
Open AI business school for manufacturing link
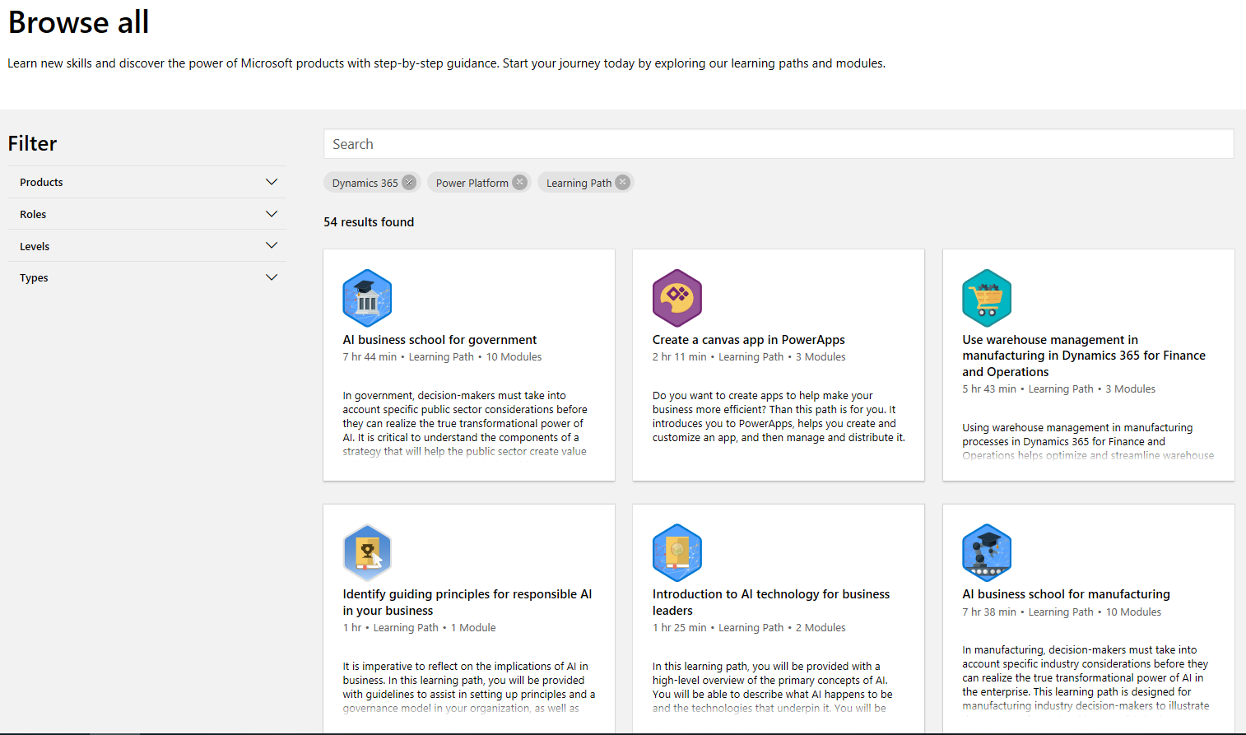coord(1066,594)
